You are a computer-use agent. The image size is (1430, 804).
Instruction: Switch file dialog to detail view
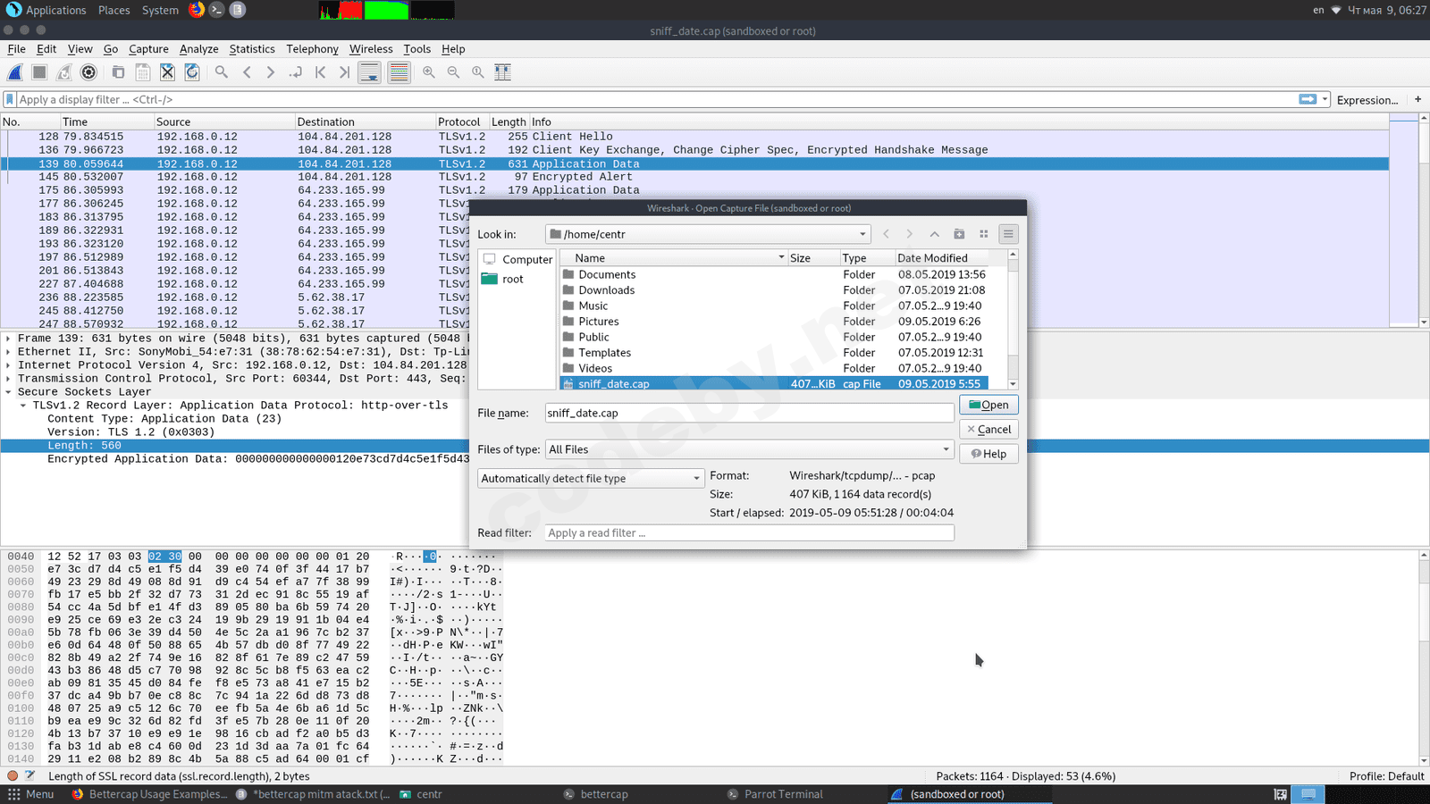1008,234
